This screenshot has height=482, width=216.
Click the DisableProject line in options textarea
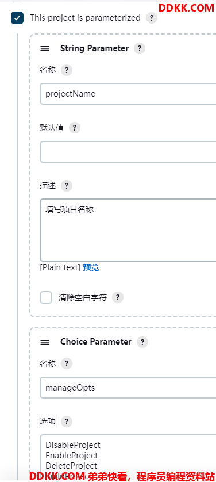tap(73, 445)
